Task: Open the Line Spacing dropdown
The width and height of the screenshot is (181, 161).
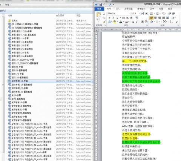Action: [x=173, y=18]
